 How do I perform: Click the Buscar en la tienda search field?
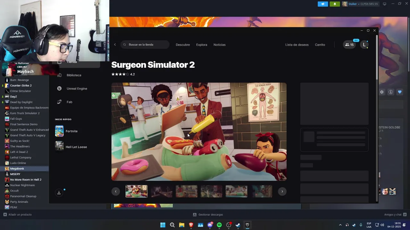[145, 45]
